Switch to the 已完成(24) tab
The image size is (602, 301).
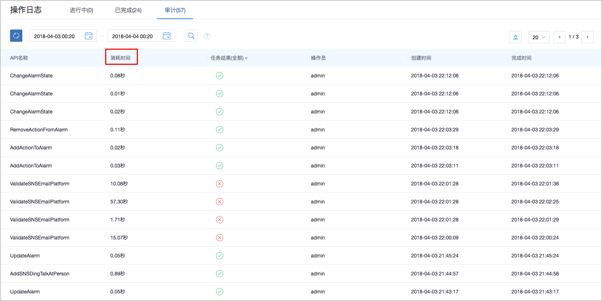pyautogui.click(x=128, y=10)
